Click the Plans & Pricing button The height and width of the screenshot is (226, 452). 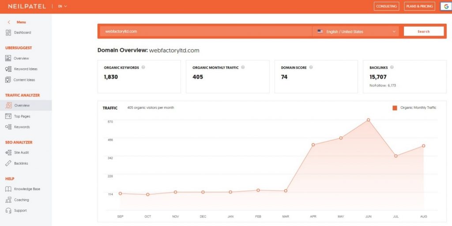click(x=419, y=6)
